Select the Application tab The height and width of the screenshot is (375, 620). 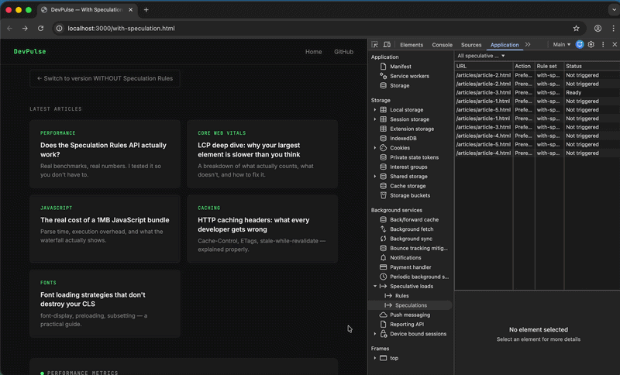pos(505,45)
